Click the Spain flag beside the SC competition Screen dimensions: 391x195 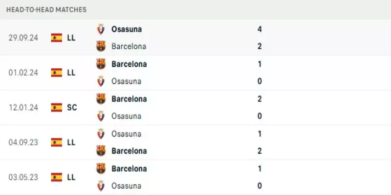(x=57, y=107)
